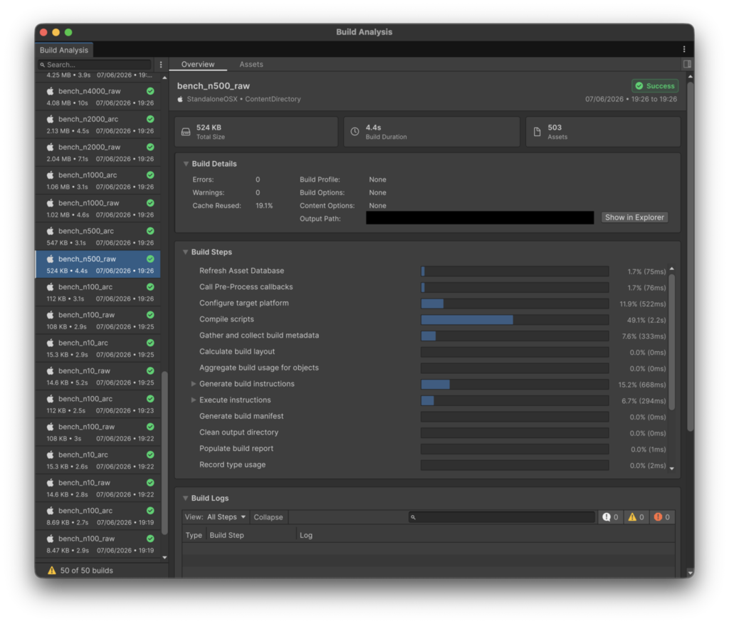The height and width of the screenshot is (624, 729).
Task: Click the Build Steps scroll-down arrow
Action: tap(672, 468)
